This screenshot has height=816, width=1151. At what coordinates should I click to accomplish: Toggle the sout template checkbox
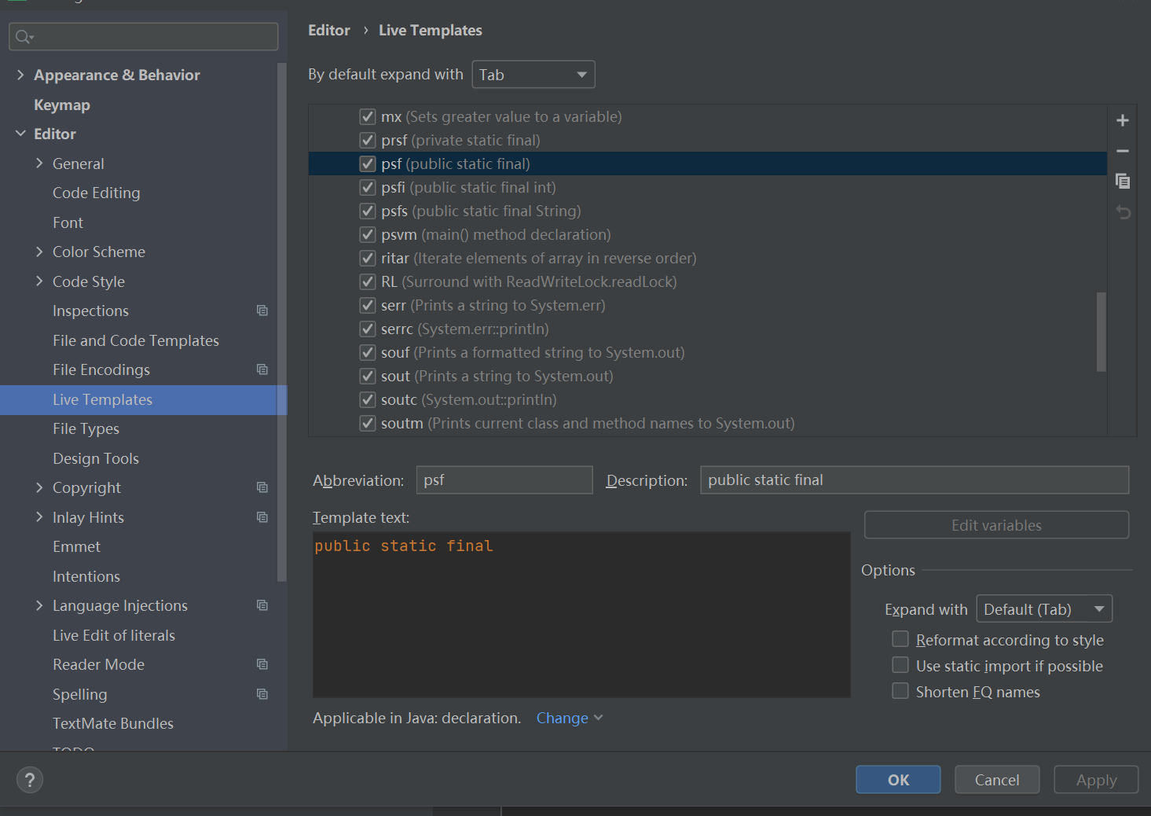coord(367,376)
